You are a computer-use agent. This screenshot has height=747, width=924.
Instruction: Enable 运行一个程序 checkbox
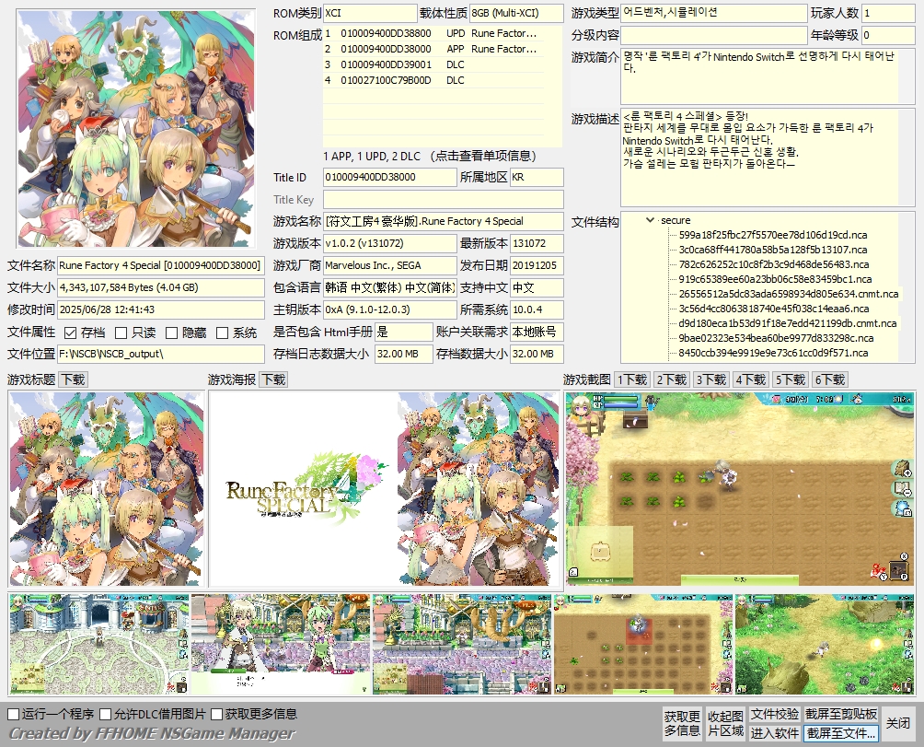[14, 714]
